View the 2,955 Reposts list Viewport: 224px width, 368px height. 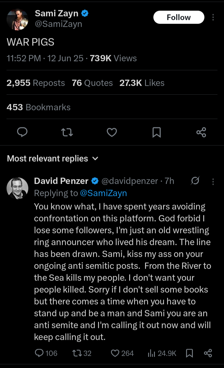(36, 83)
